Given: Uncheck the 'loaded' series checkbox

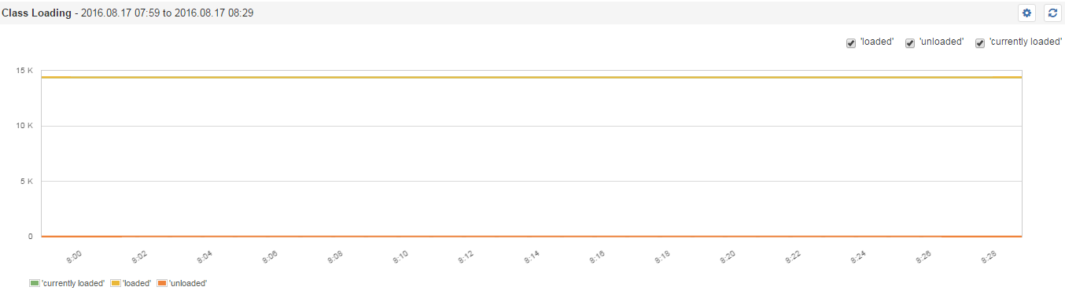Looking at the screenshot, I should click(x=851, y=43).
